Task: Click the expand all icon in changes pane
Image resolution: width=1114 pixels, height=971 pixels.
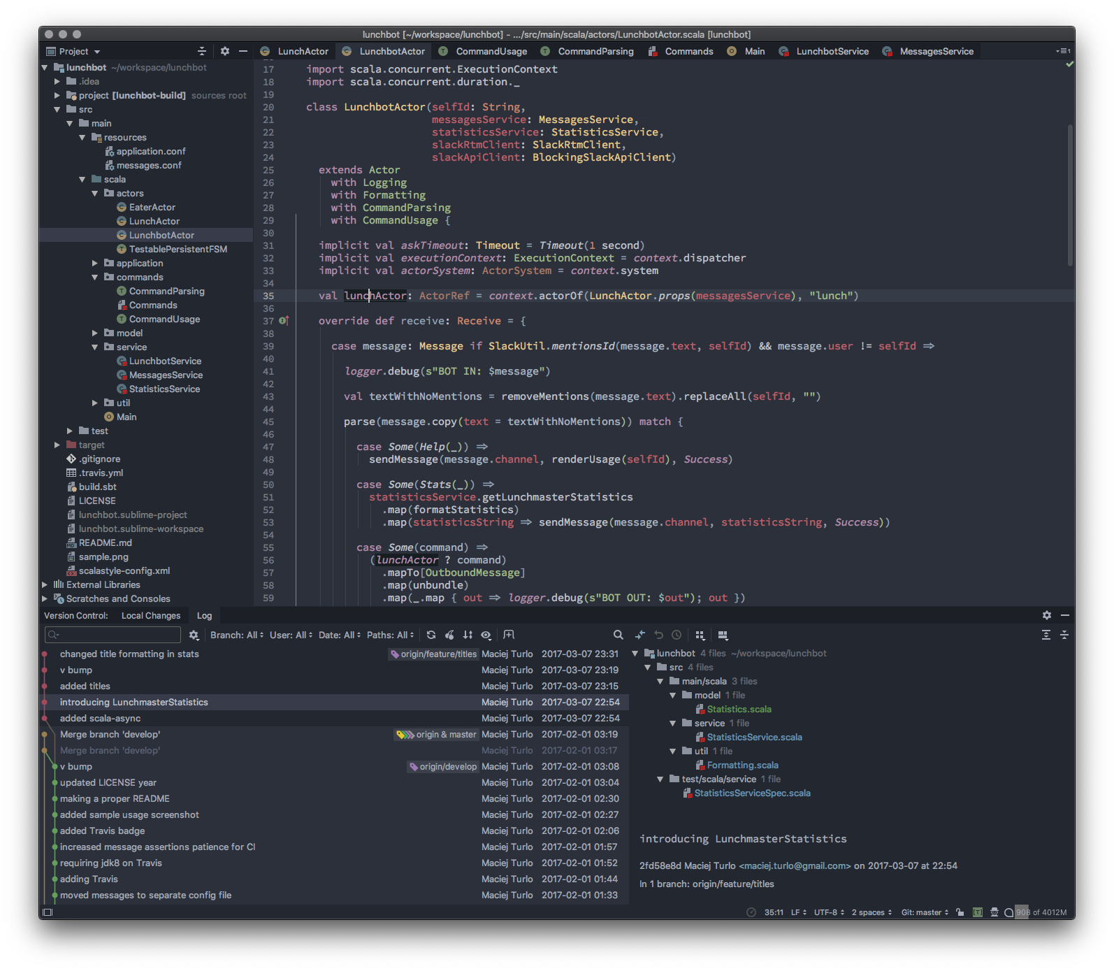Action: tap(1046, 635)
